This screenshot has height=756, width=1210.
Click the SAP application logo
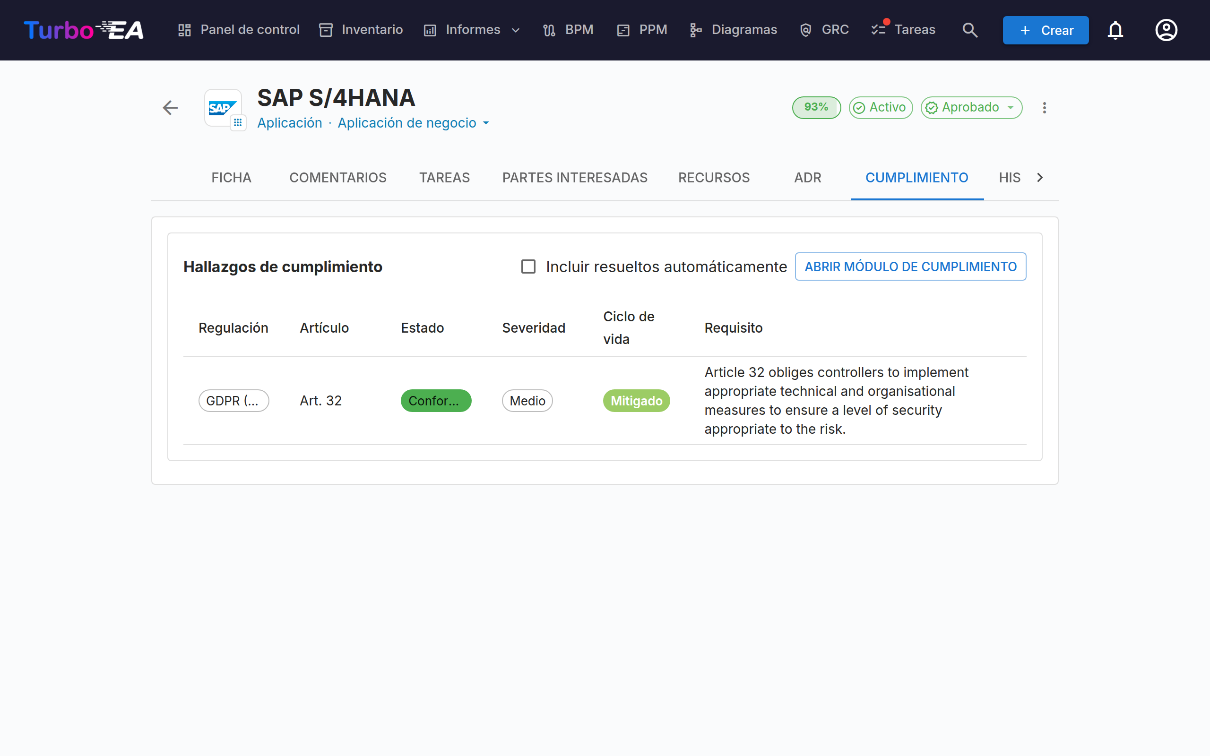pyautogui.click(x=223, y=108)
